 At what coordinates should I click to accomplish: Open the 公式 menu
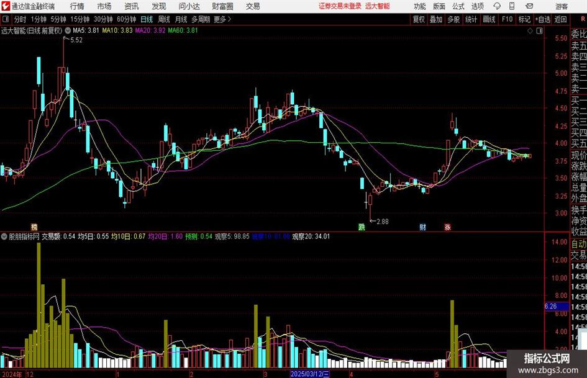[x=458, y=6]
